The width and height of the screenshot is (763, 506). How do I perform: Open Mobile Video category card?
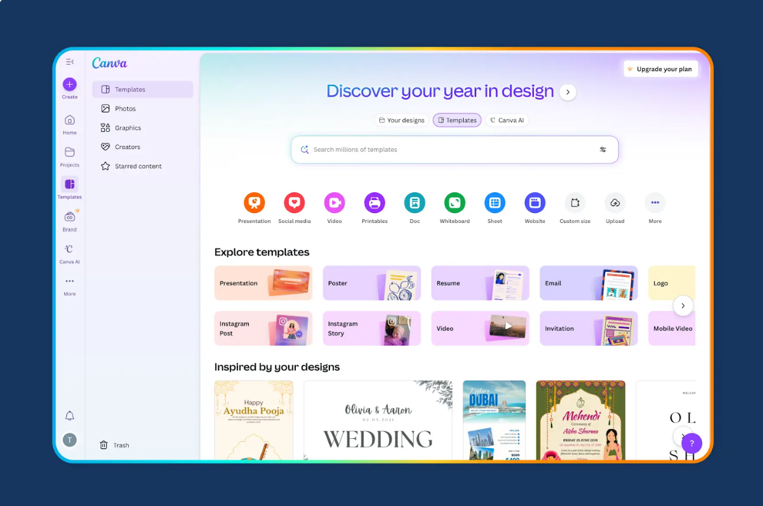click(x=672, y=328)
